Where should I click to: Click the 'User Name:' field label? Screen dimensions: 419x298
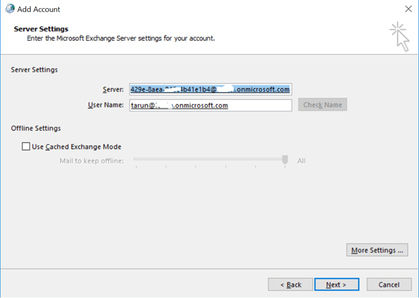[x=106, y=105]
